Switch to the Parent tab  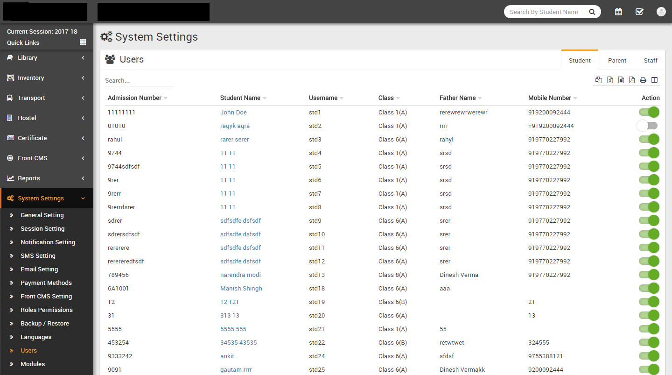point(617,60)
